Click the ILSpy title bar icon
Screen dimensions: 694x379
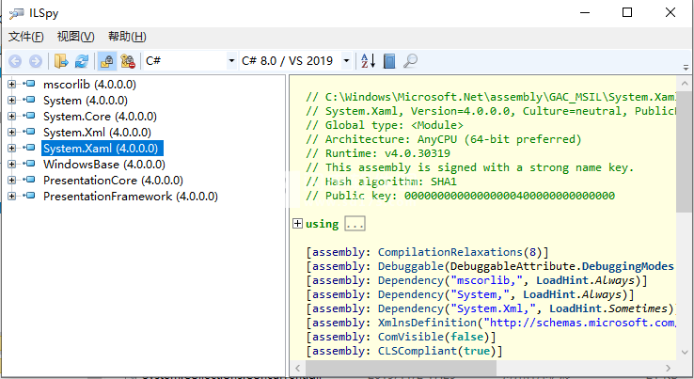click(16, 13)
